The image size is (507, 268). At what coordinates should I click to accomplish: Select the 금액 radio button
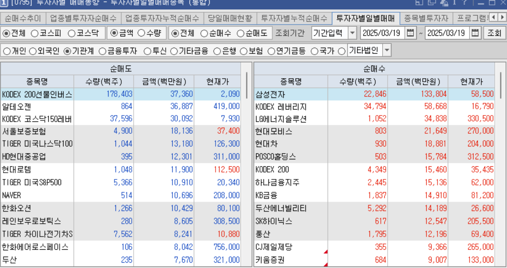pyautogui.click(x=114, y=33)
